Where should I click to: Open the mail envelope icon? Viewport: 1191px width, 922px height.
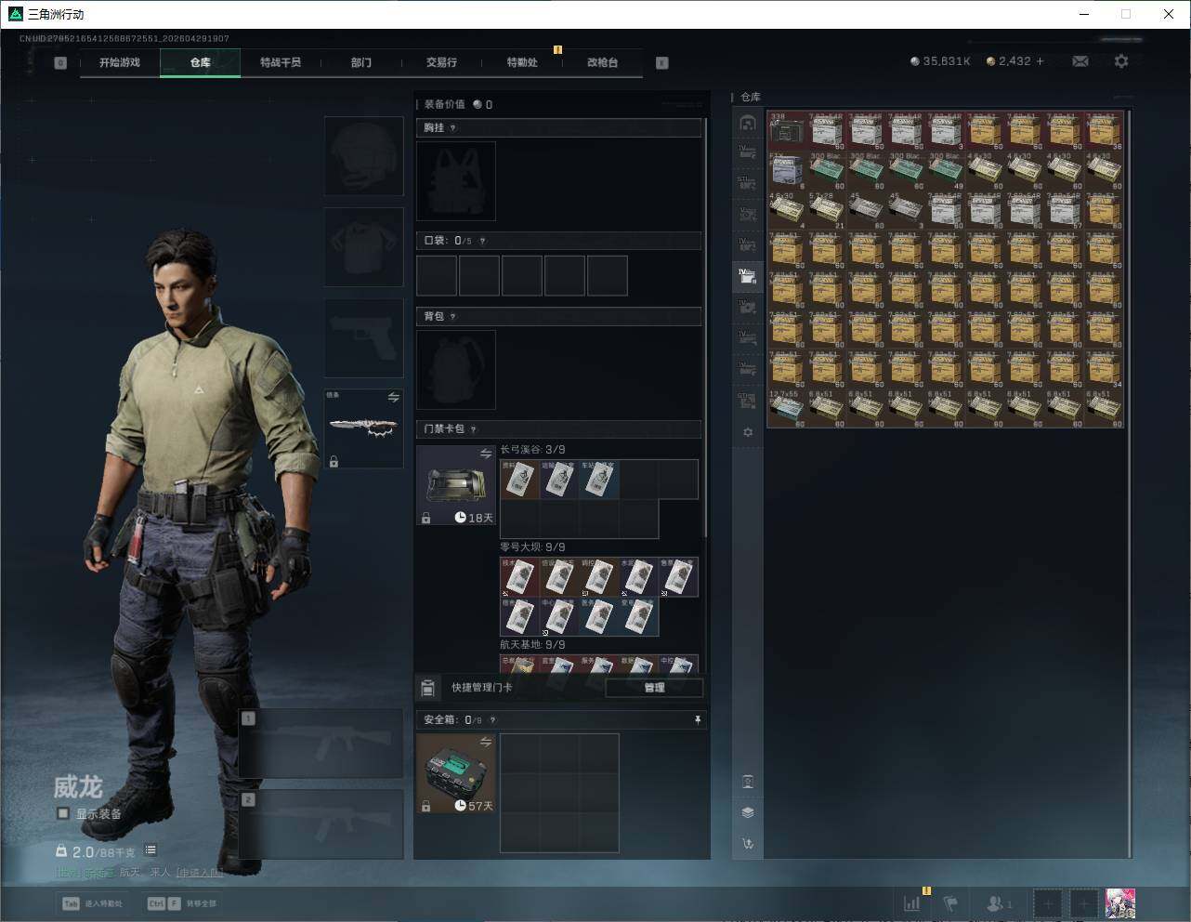tap(1080, 61)
